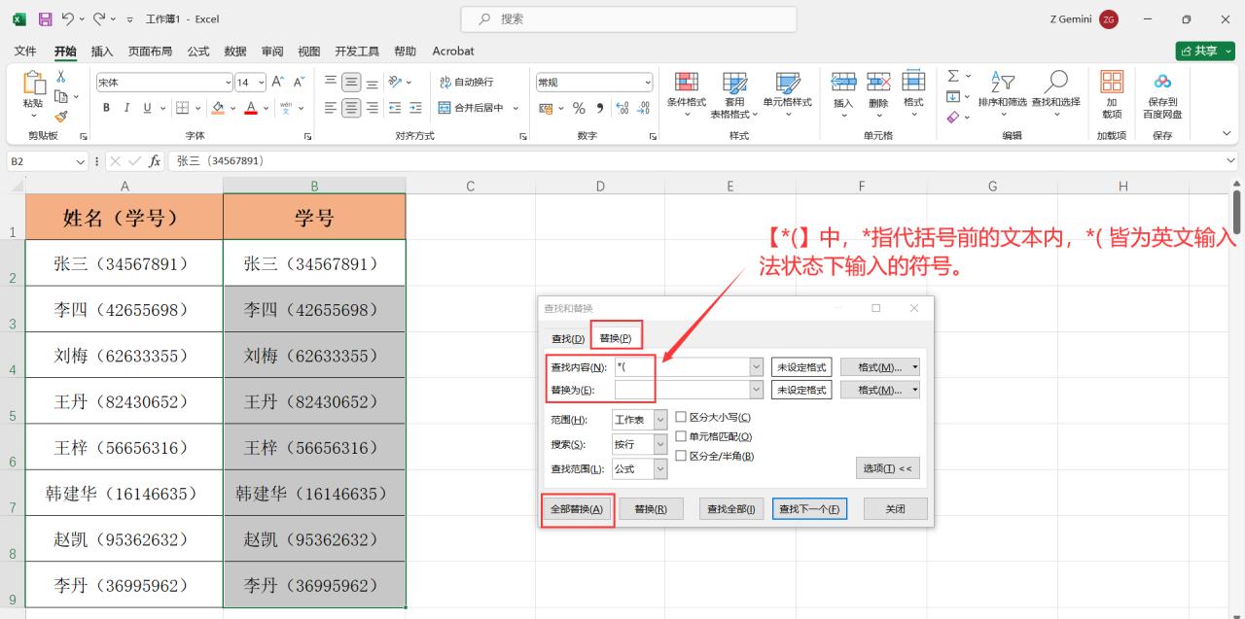
Task: Expand the 搜索 dropdown set to 按行
Action: [660, 444]
